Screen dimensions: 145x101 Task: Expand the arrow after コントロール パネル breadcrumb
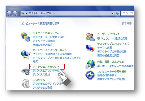point(54,13)
